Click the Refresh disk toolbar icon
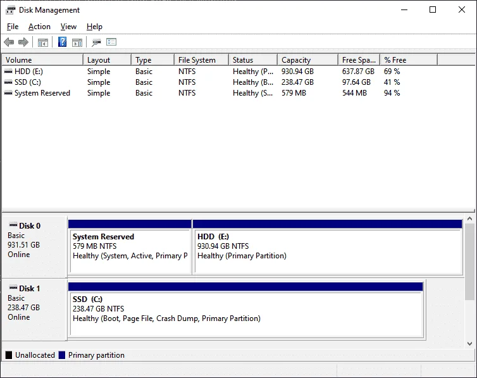Screen dimensions: 477x378 pyautogui.click(x=96, y=42)
